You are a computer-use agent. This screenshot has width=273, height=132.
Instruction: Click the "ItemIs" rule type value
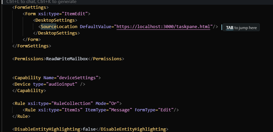tap(72, 110)
